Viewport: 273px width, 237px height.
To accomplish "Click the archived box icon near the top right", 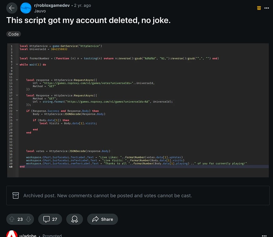I will click(x=259, y=8).
